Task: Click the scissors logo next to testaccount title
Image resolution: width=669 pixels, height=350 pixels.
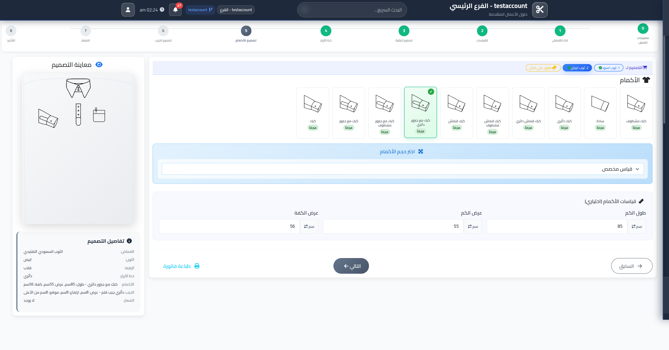Action: (539, 10)
